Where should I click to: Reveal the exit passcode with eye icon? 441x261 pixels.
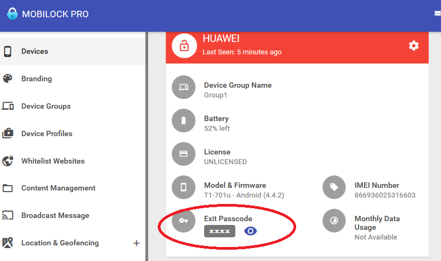coord(250,231)
